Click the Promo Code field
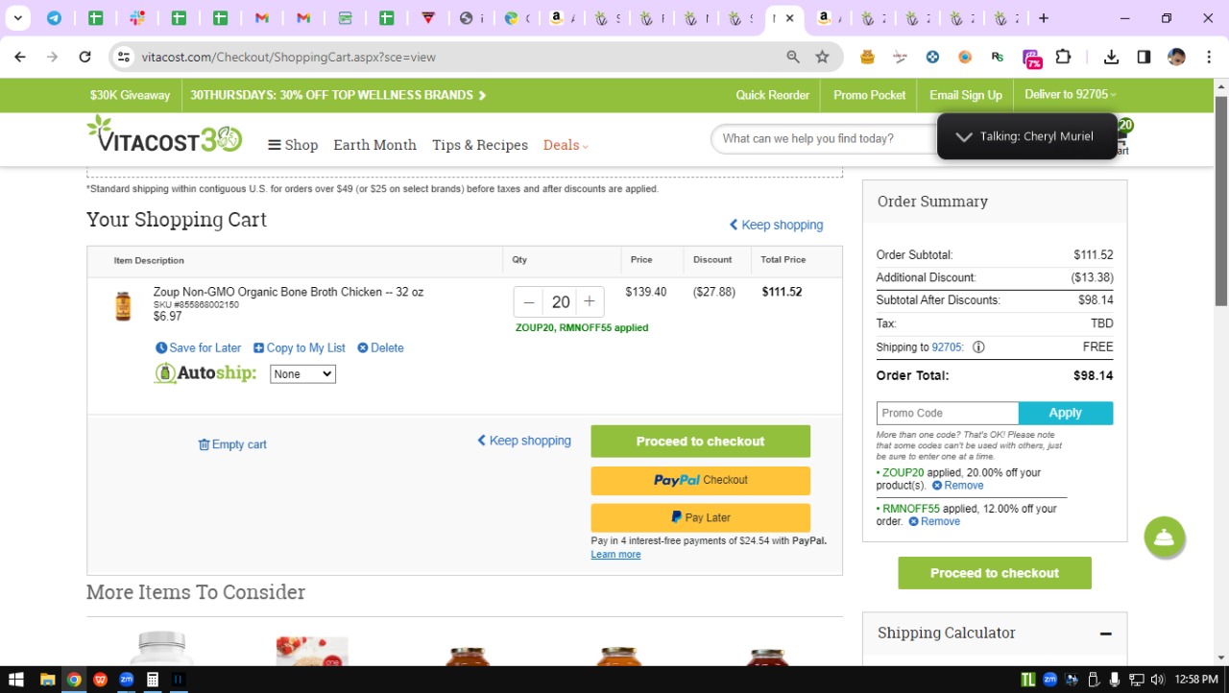 click(947, 413)
